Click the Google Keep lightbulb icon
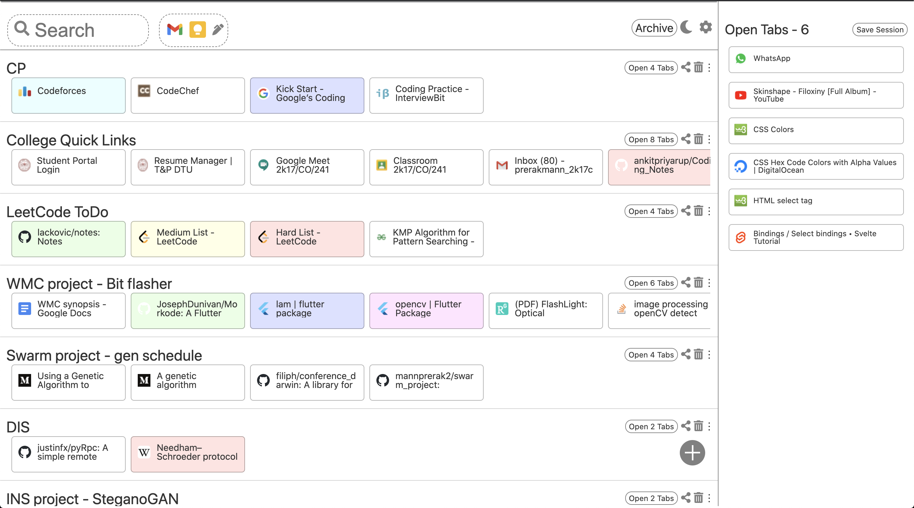 coord(197,30)
